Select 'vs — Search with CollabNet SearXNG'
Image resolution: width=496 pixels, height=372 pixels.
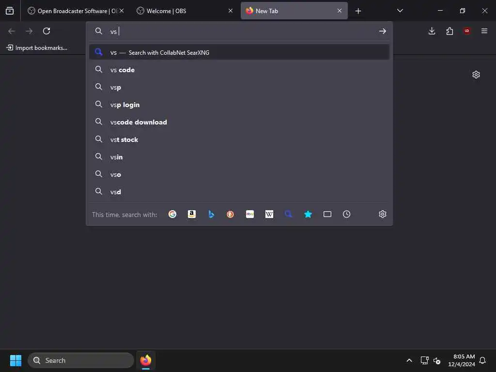[x=239, y=52]
